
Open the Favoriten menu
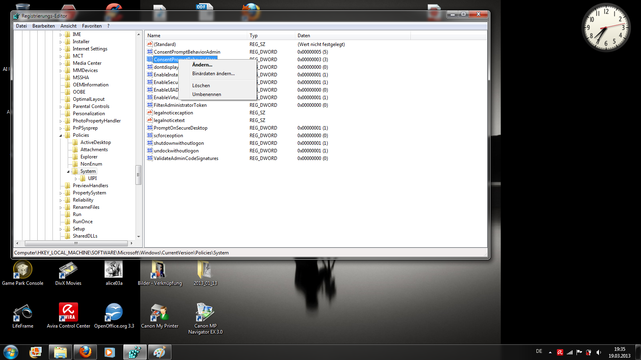[92, 26]
